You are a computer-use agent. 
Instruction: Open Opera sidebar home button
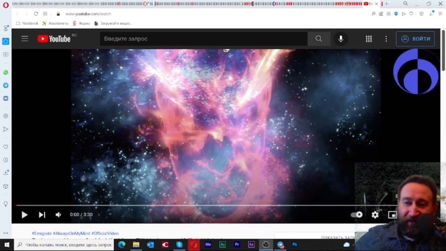coord(6,41)
